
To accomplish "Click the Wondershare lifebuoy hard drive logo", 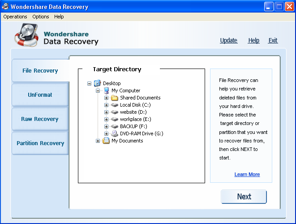I will 26,35.
